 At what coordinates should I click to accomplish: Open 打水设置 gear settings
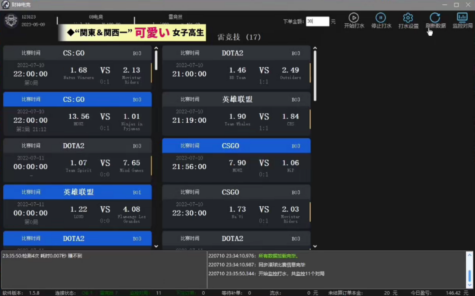408,18
